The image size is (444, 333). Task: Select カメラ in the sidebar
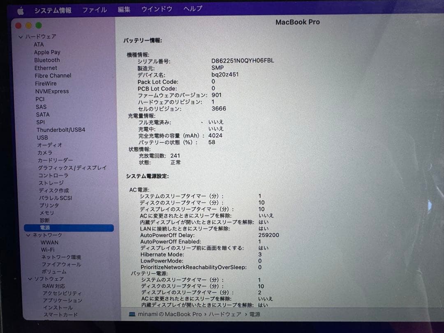pos(45,153)
